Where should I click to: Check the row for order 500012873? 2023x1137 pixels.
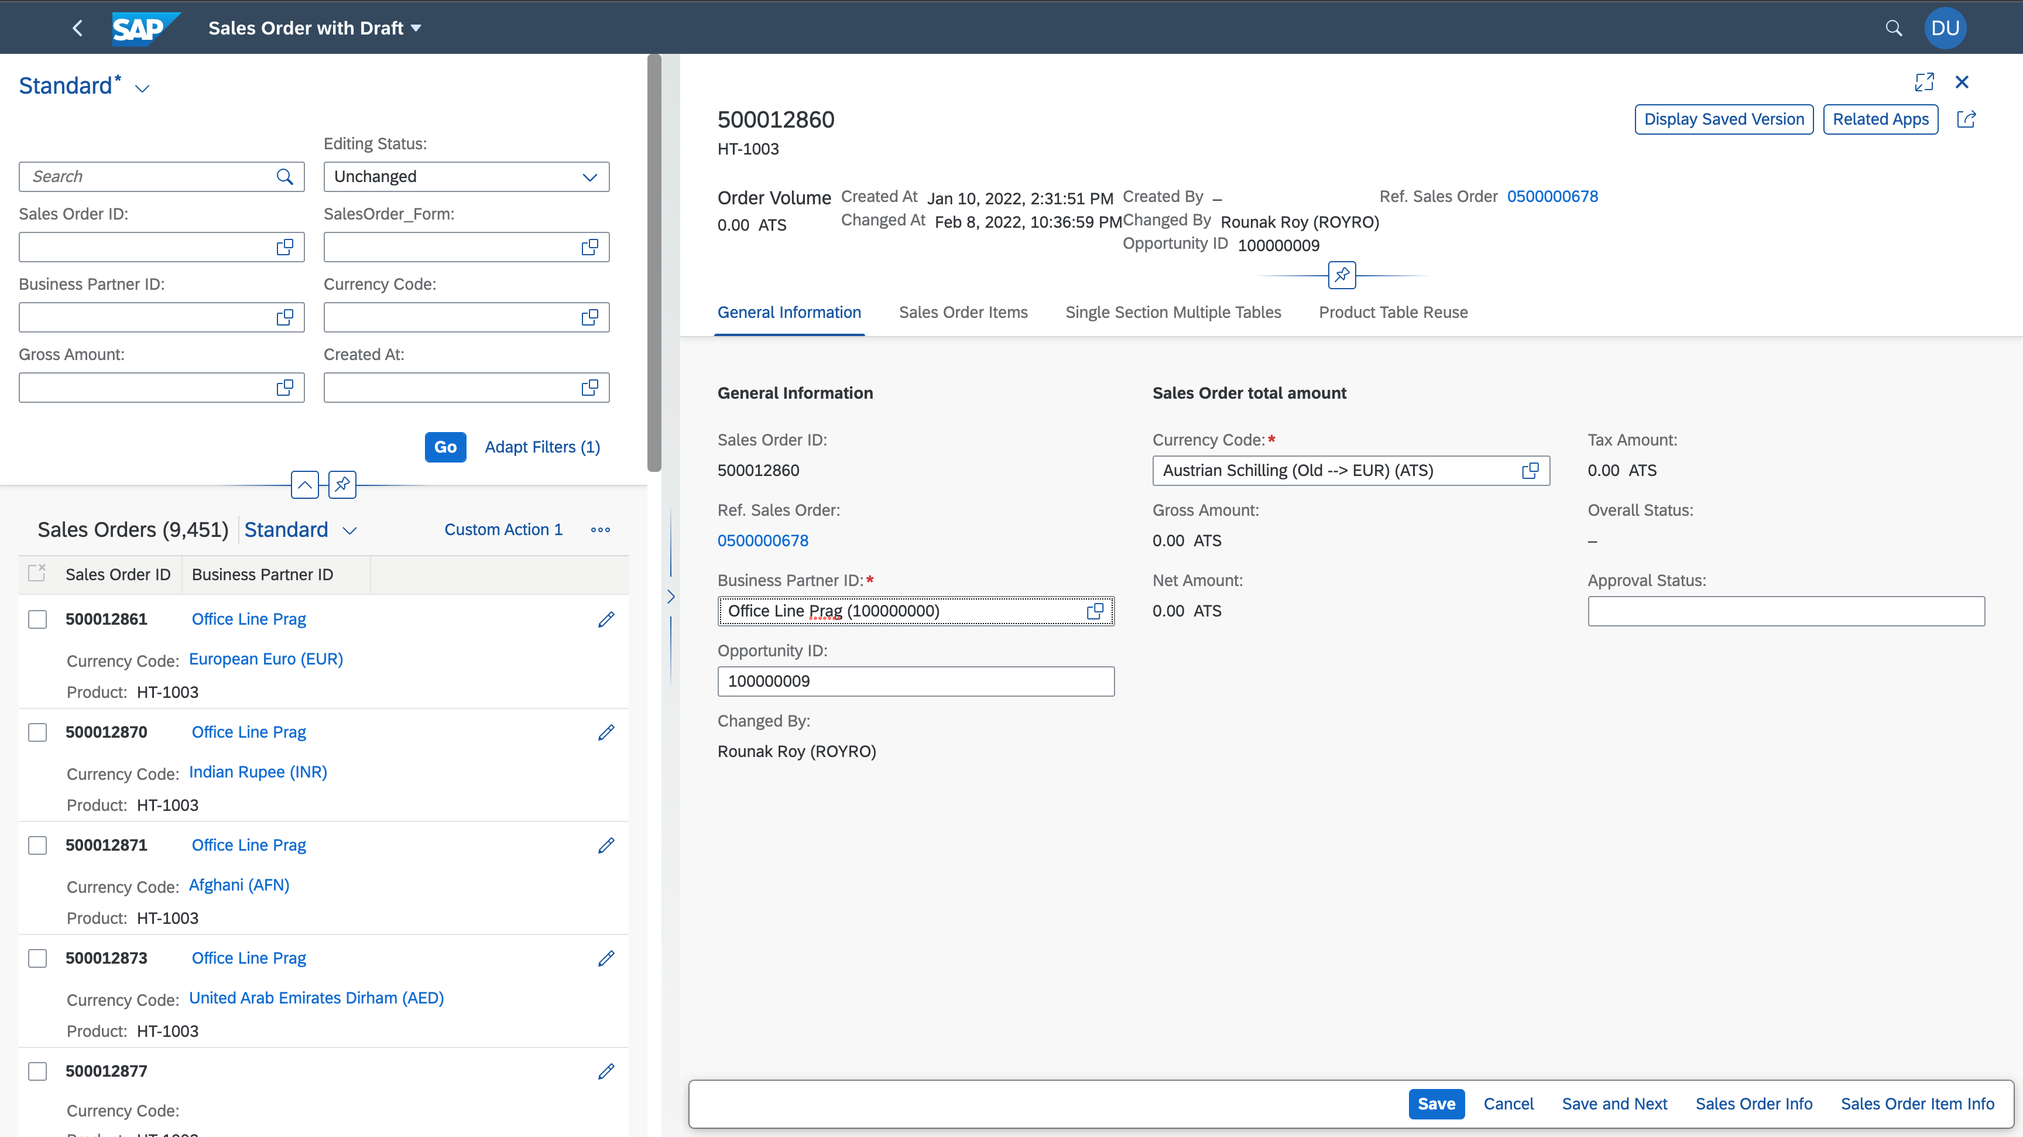pyautogui.click(x=37, y=958)
